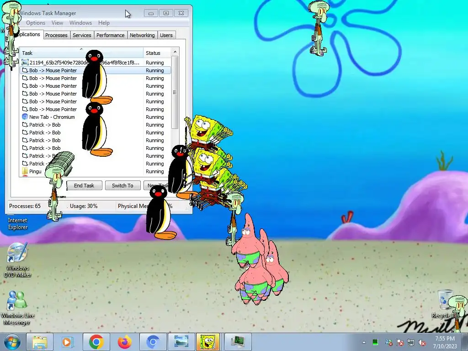The width and height of the screenshot is (468, 351).
Task: Select the Recycle Bin desktop icon
Action: tap(446, 304)
